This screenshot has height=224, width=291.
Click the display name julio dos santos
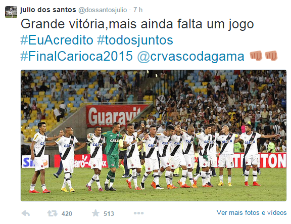pos(48,10)
